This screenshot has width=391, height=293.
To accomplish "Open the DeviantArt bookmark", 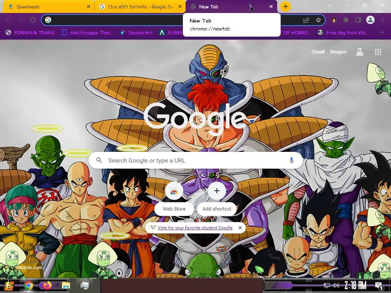I will click(136, 33).
